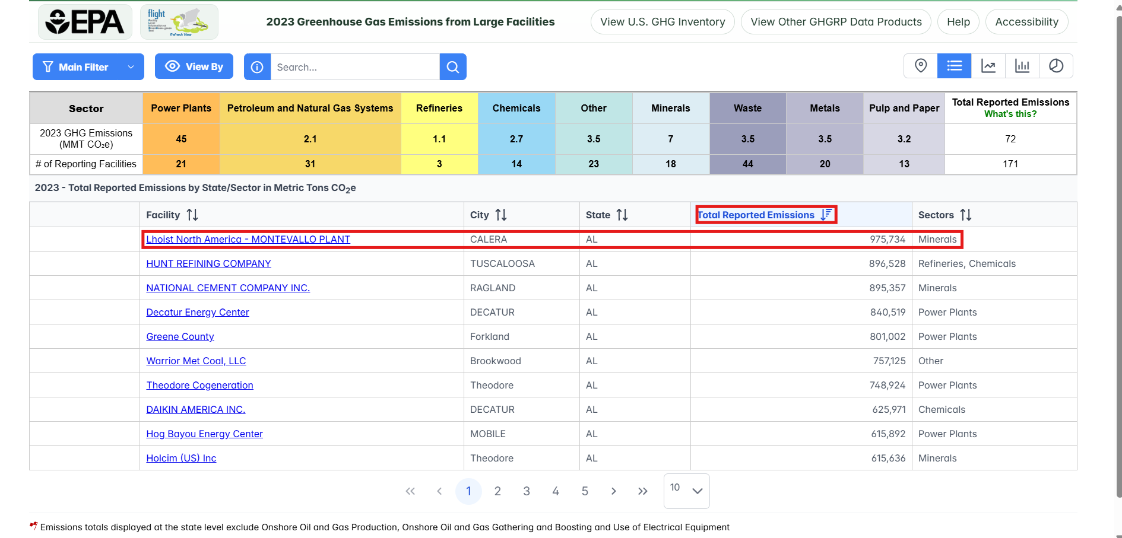
Task: Expand the Main Filter dropdown
Action: pyautogui.click(x=131, y=66)
